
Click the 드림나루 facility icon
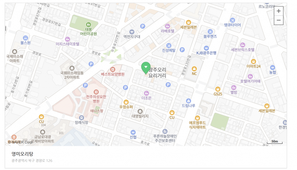pos(188,101)
